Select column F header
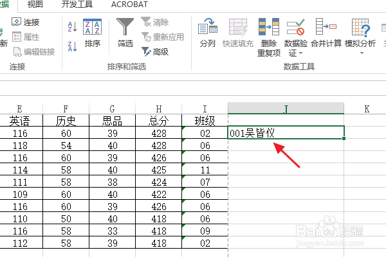 tap(66, 108)
